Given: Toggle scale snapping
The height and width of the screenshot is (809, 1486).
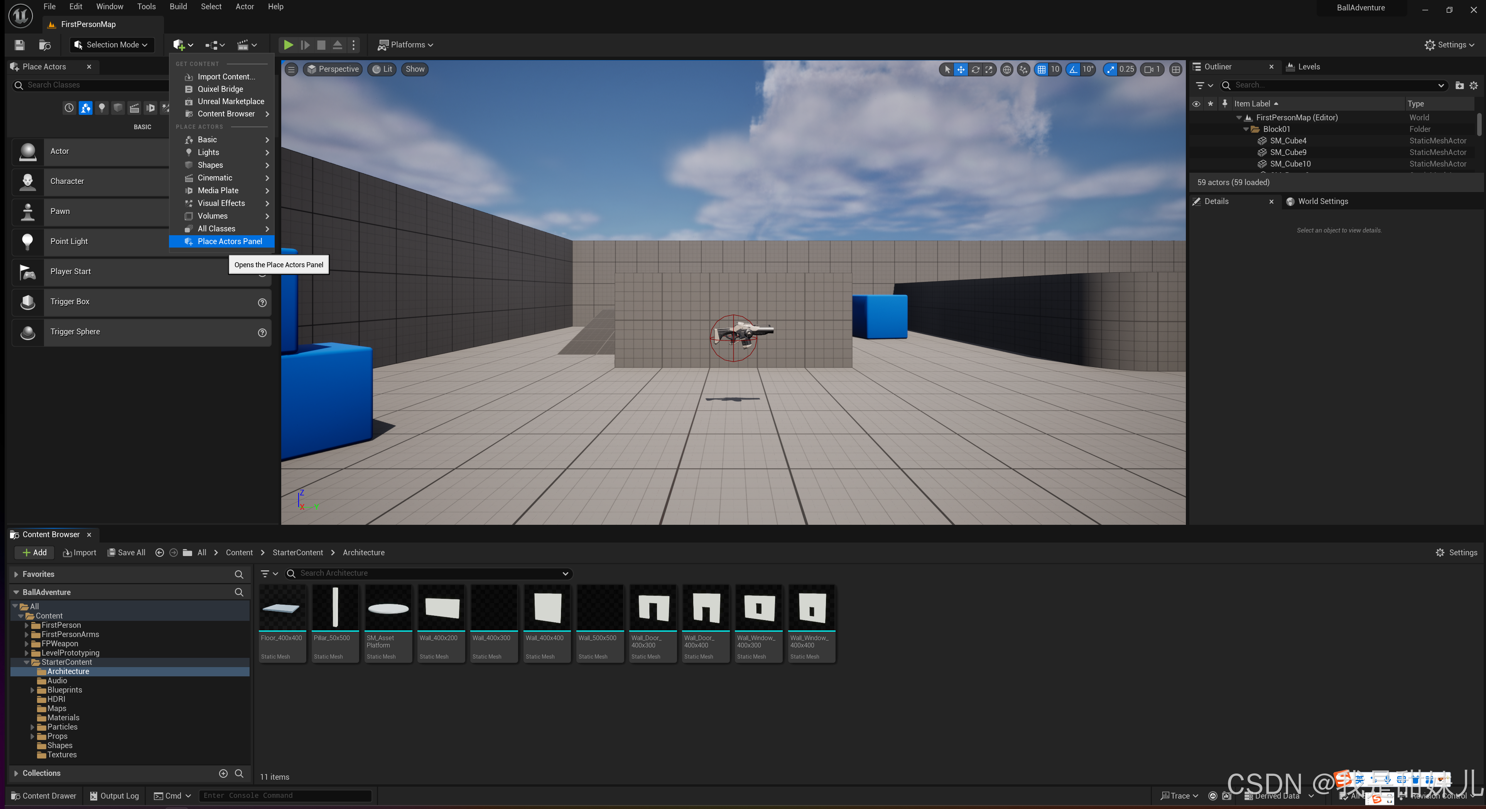Looking at the screenshot, I should point(1110,69).
